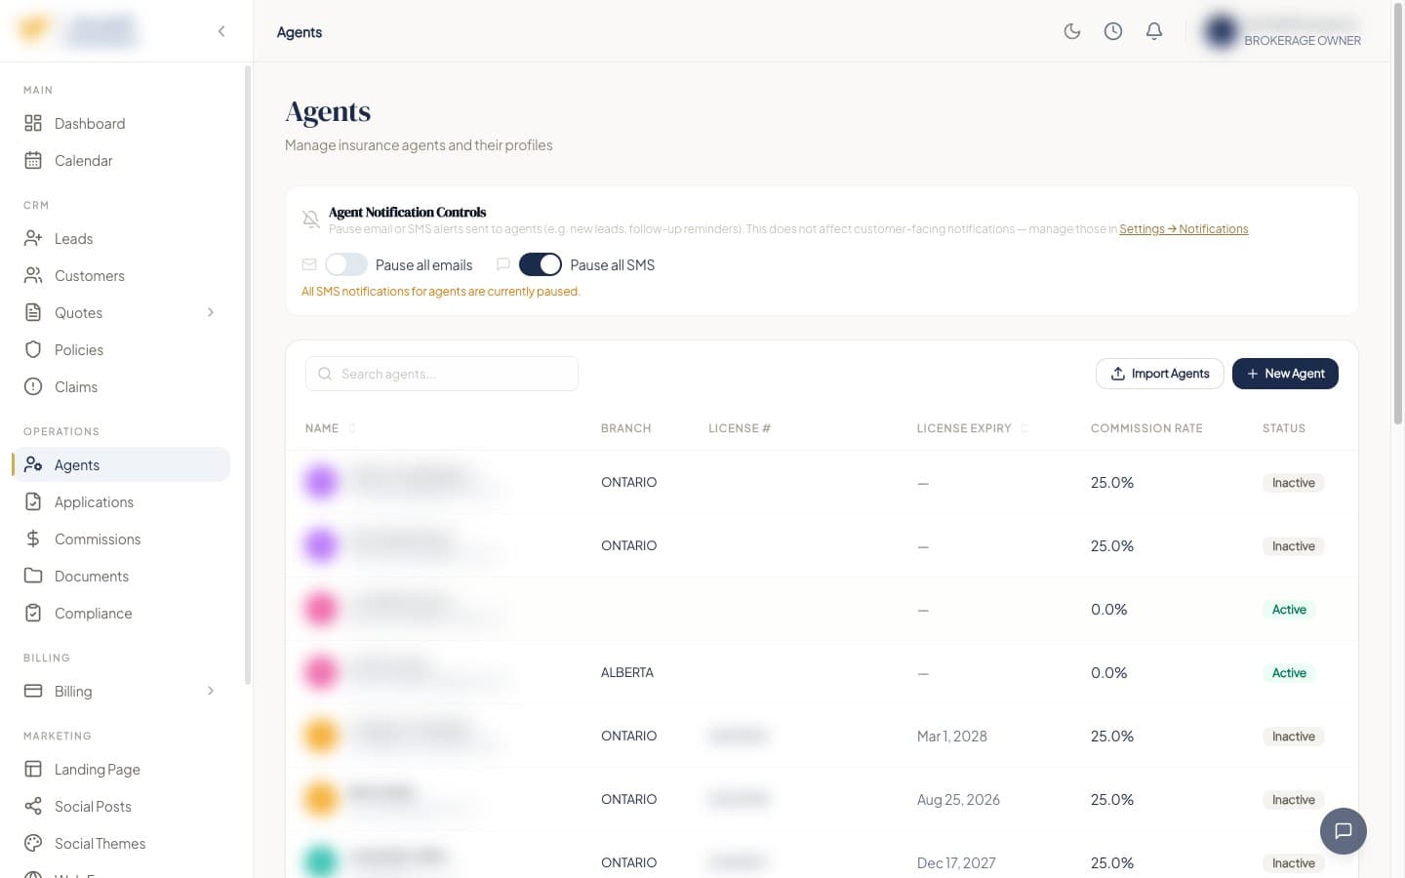
Task: Go to the Landing Page section
Action: click(121, 769)
